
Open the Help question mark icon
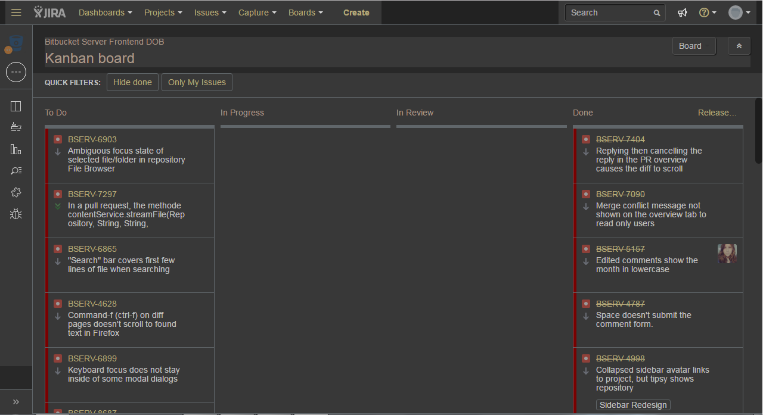coord(705,12)
